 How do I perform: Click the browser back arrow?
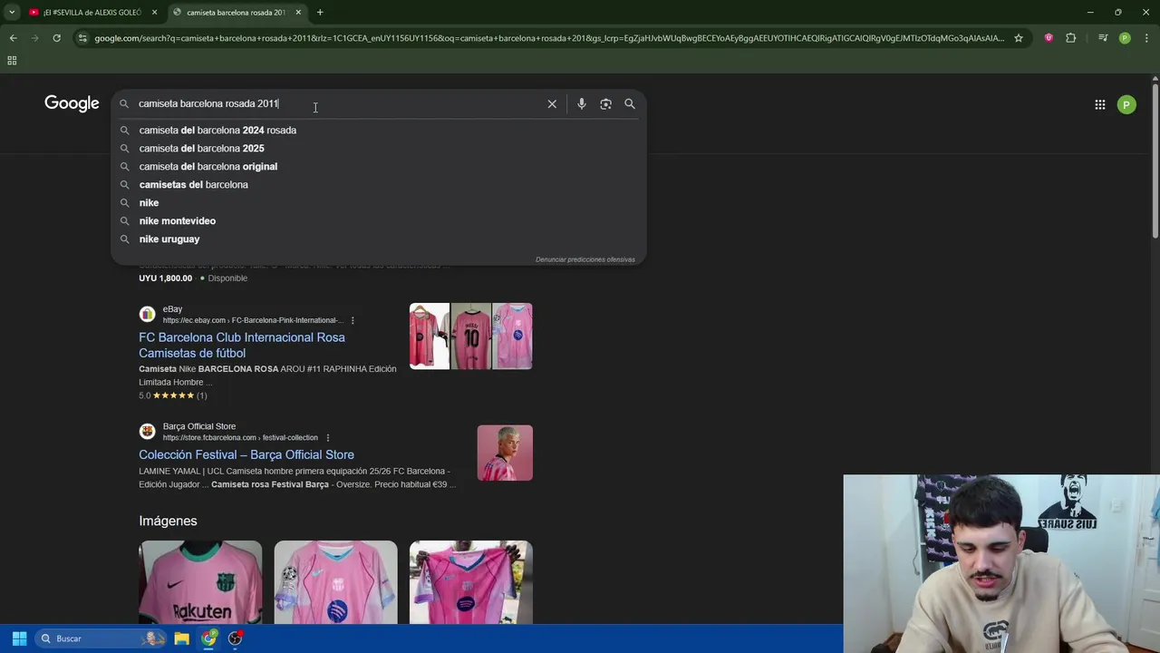(x=14, y=38)
